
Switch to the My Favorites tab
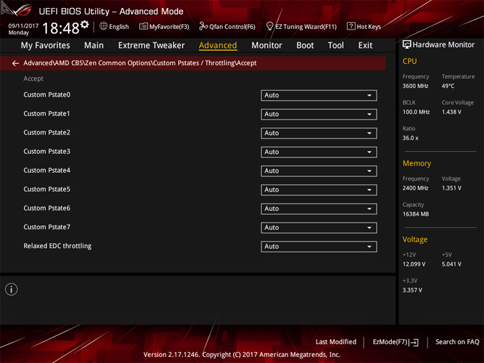coord(46,46)
